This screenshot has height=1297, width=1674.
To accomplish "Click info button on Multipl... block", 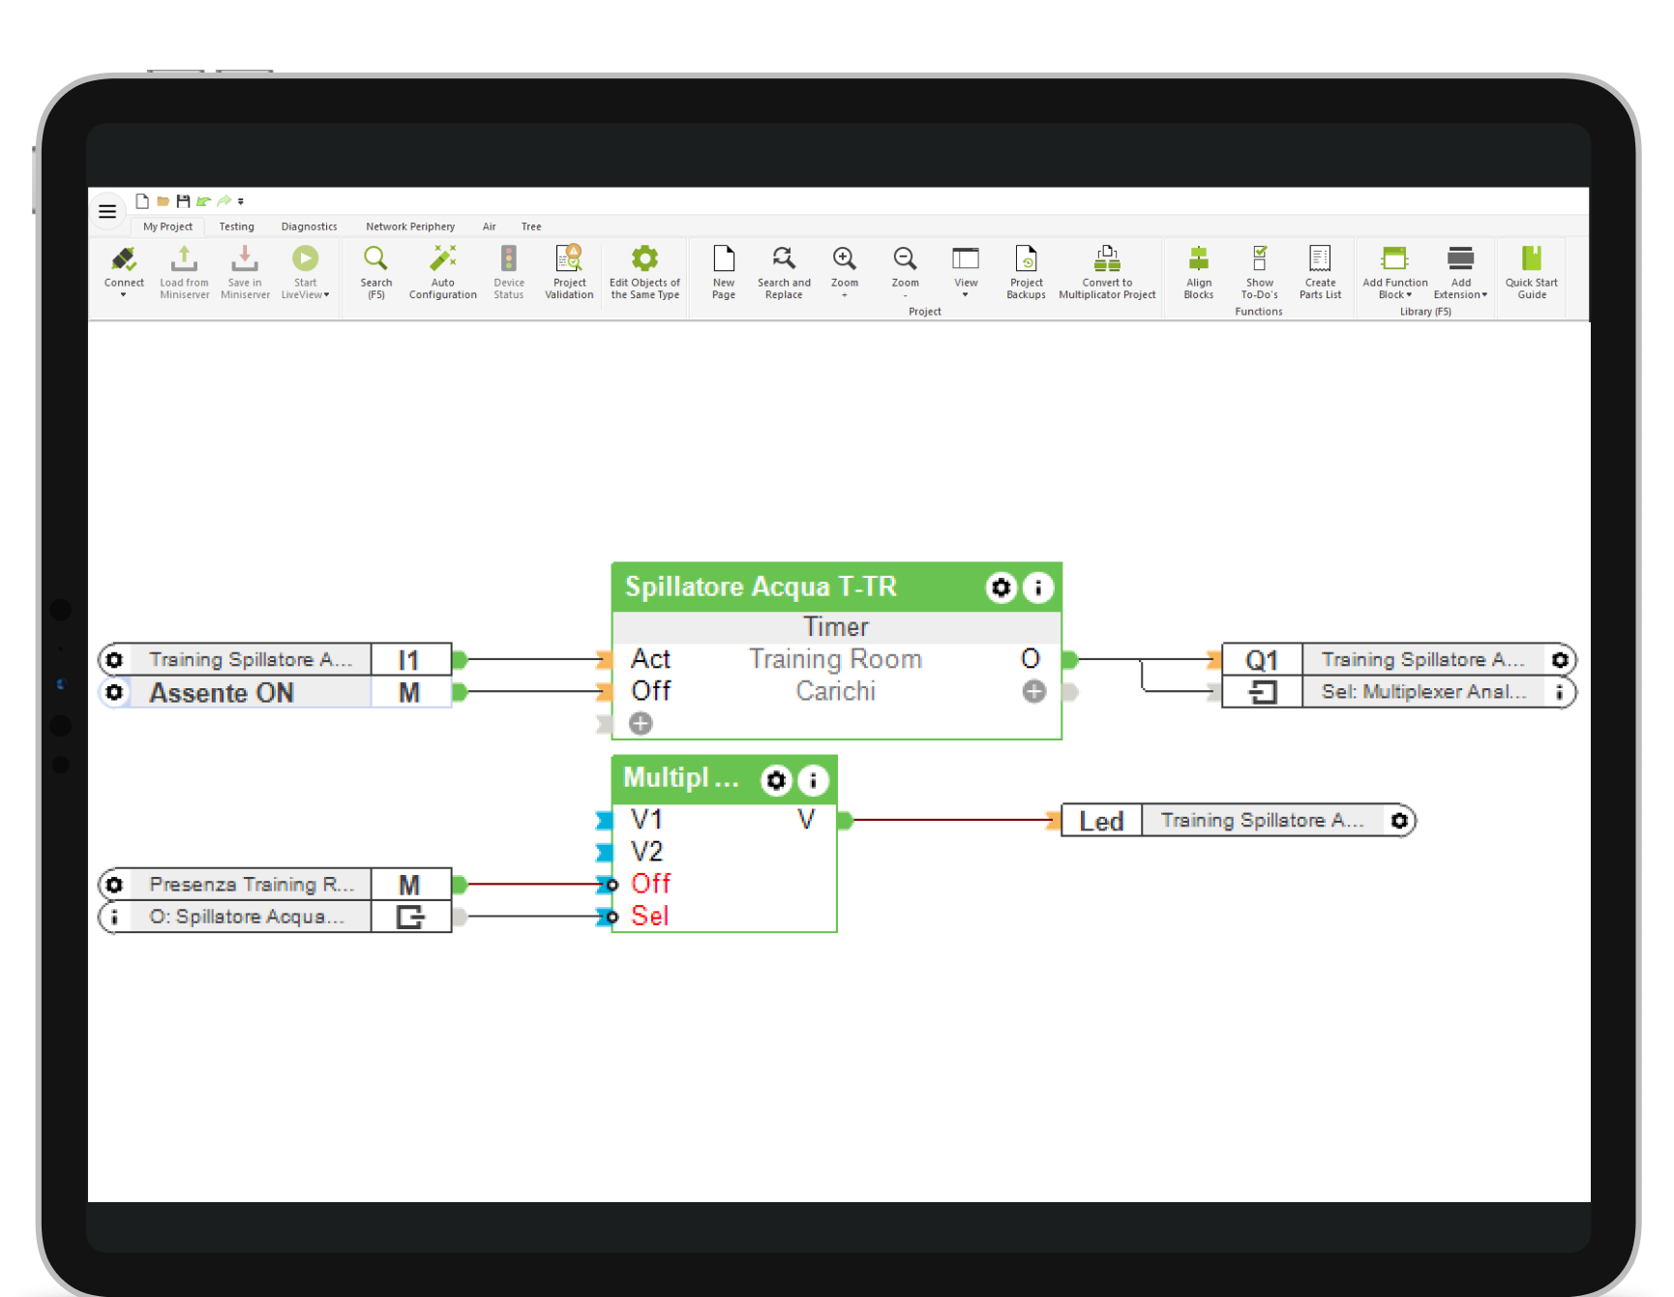I will [x=813, y=780].
